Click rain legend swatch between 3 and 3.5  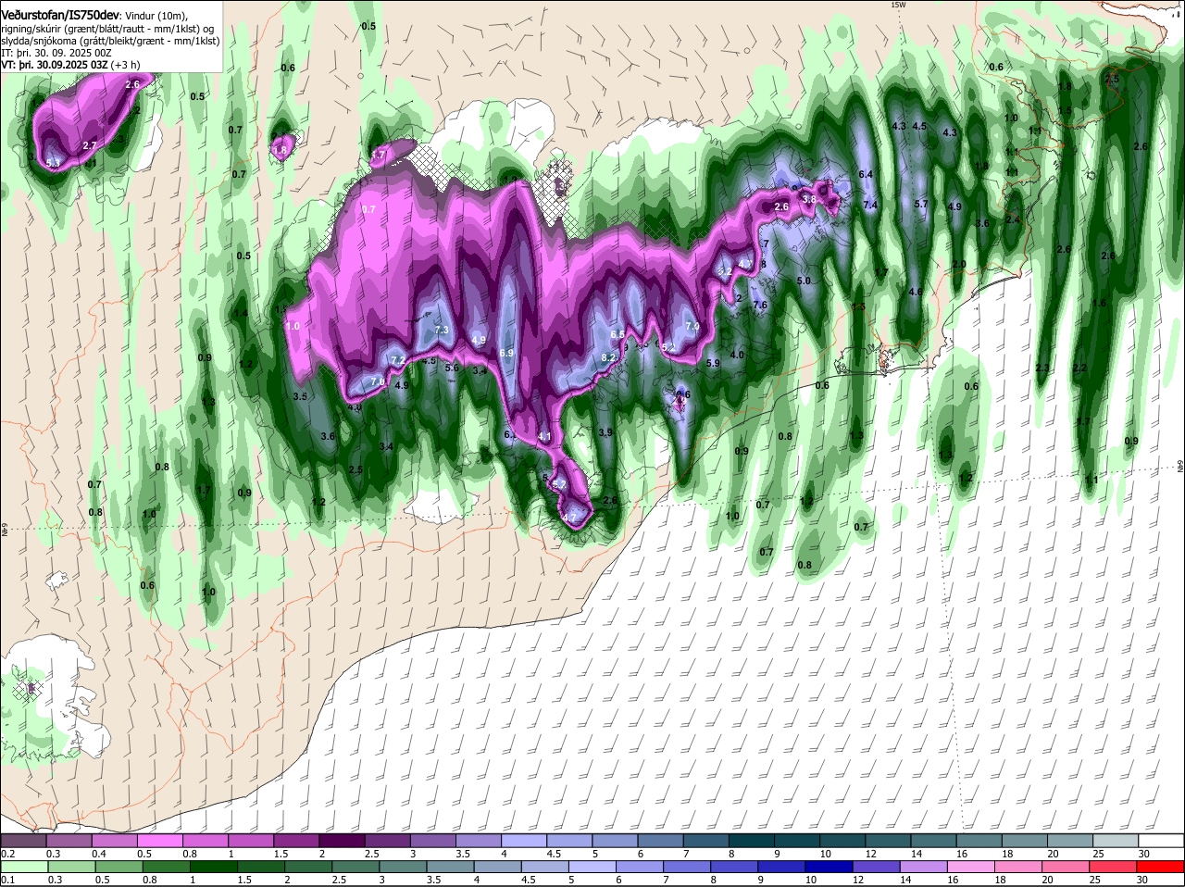point(405,867)
